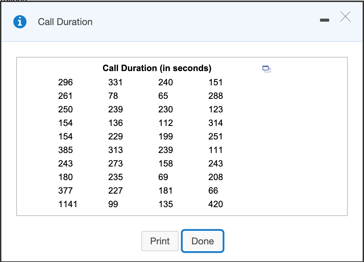
Task: Click inside the bordered data table area
Action: pyautogui.click(x=182, y=135)
